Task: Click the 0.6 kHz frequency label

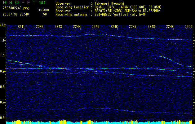Action: tap(3, 118)
